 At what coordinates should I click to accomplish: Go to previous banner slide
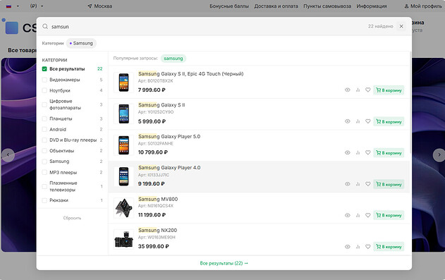pos(8,155)
